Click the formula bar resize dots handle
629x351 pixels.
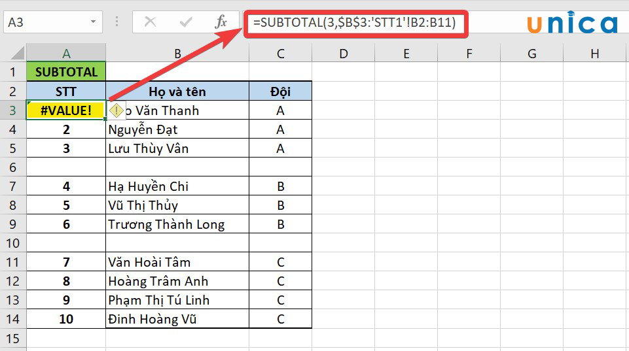pyautogui.click(x=117, y=22)
